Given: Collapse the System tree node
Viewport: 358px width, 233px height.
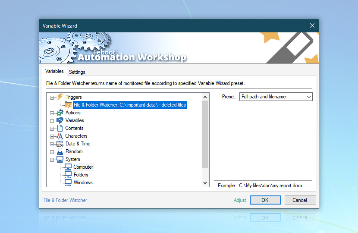Looking at the screenshot, I should point(52,160).
